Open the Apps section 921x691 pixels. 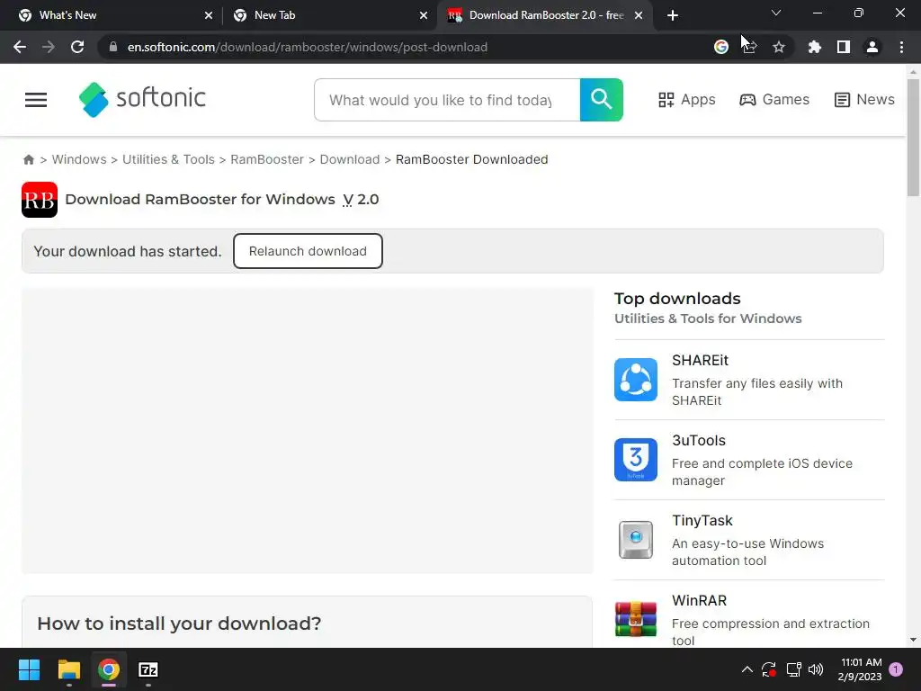coord(686,100)
